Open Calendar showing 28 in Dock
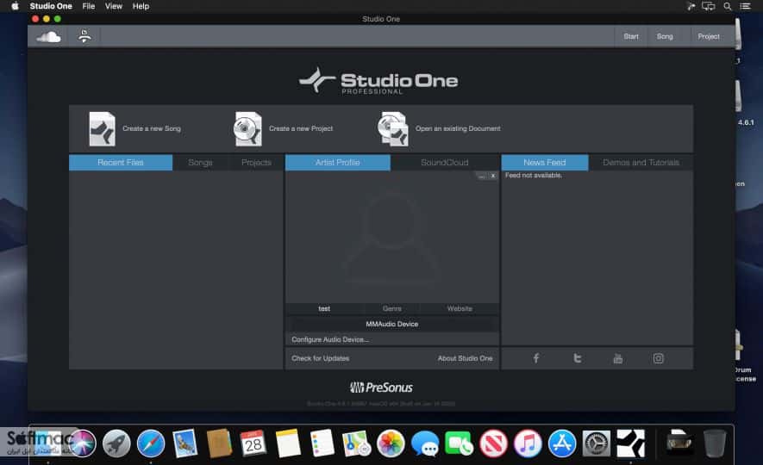Screen dimensions: 763x465 (253, 443)
